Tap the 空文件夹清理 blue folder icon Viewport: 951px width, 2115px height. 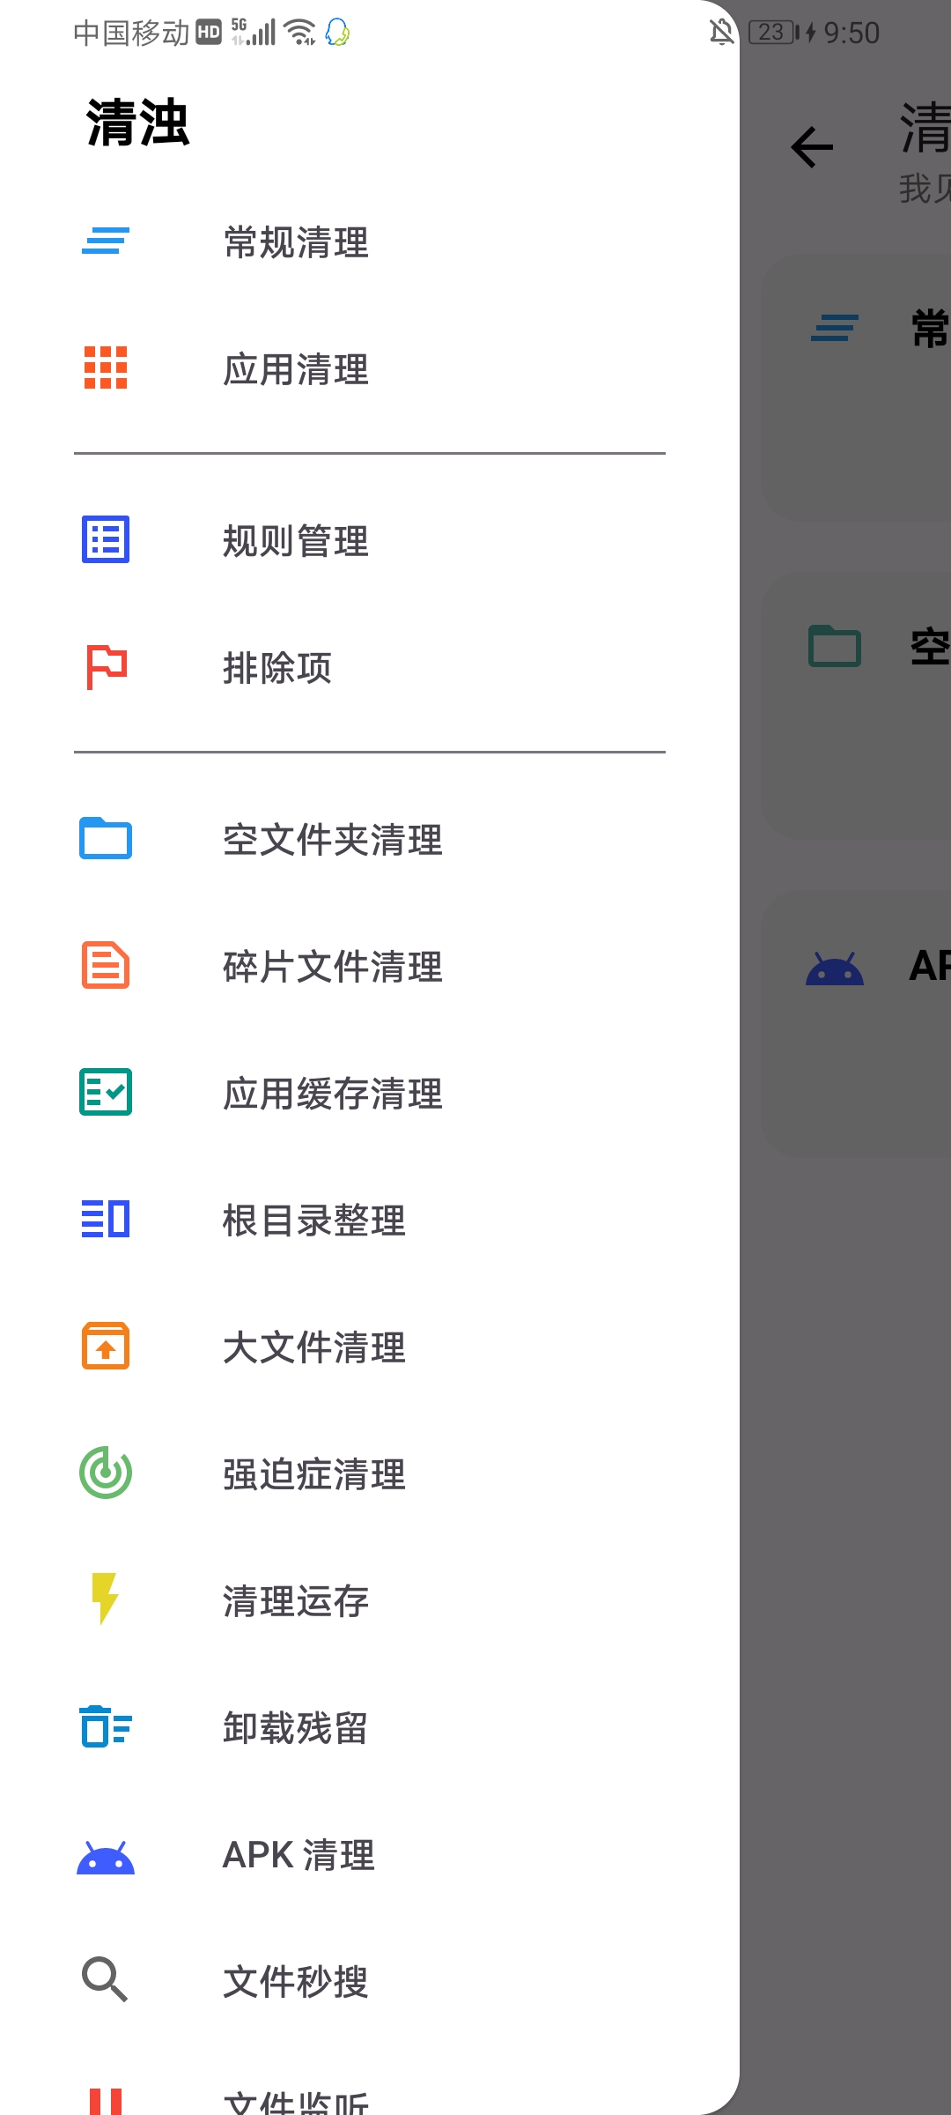[106, 838]
